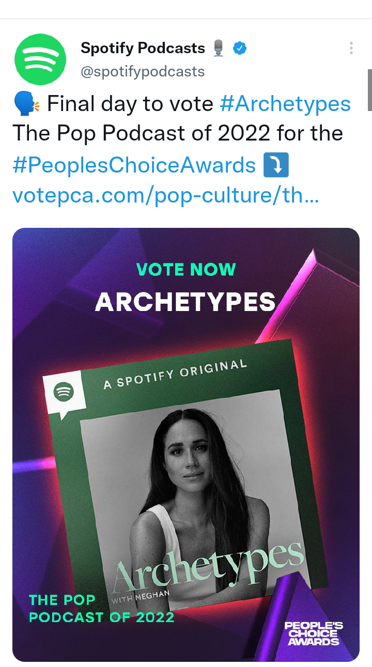
Task: Click the white ARCHETYPES heading in the image
Action: 185,302
